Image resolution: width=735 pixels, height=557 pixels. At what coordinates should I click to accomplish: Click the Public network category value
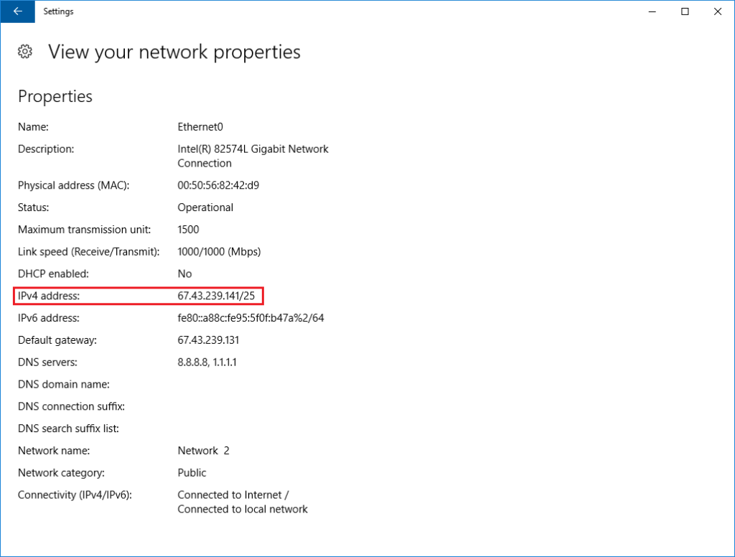(x=191, y=473)
